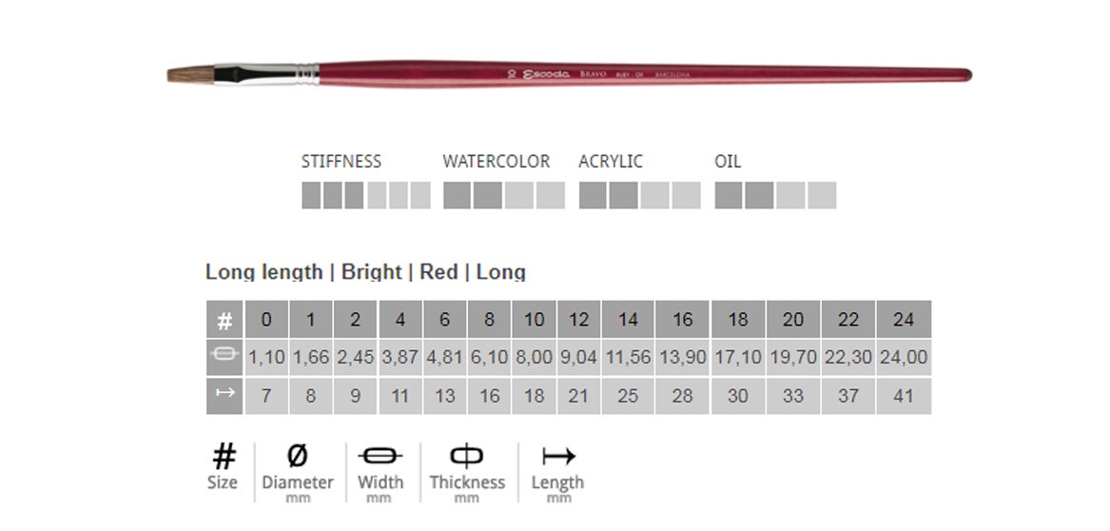Click the Long length Bright Red heading

(365, 272)
